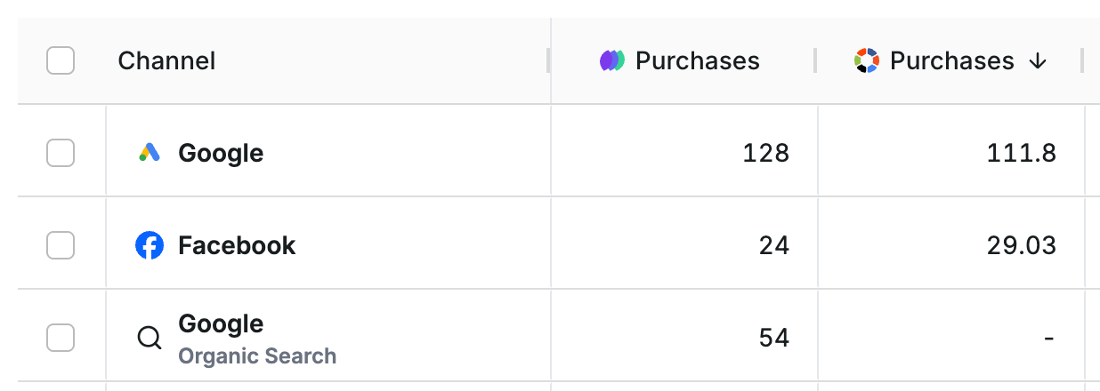1100x391 pixels.
Task: Click the multicolor ring Purchases column icon
Action: tap(867, 61)
